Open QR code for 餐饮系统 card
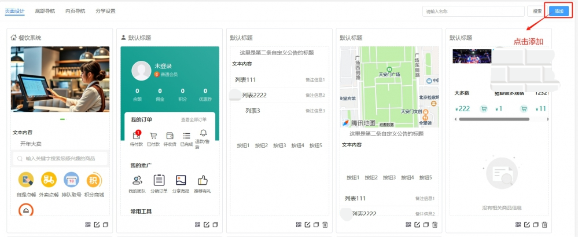The image size is (578, 237). pos(88,225)
